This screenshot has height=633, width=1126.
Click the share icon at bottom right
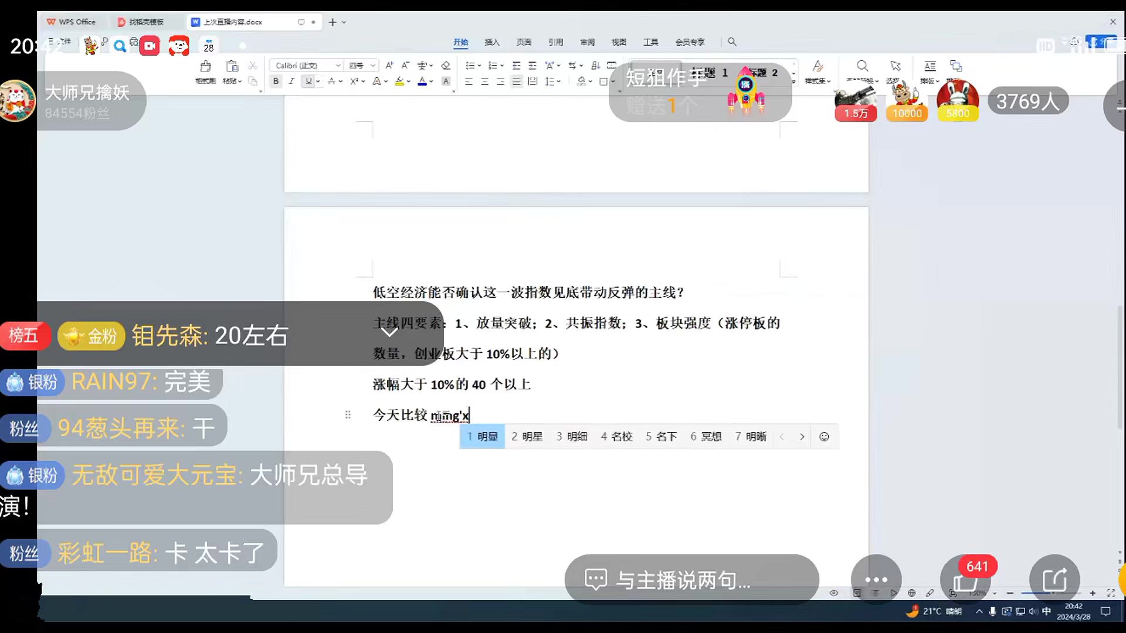click(1054, 580)
